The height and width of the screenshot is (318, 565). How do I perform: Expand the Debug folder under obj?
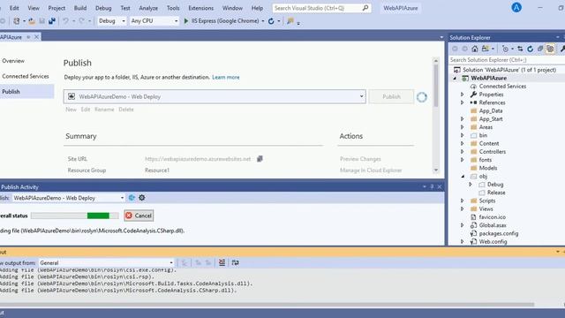pyautogui.click(x=471, y=185)
